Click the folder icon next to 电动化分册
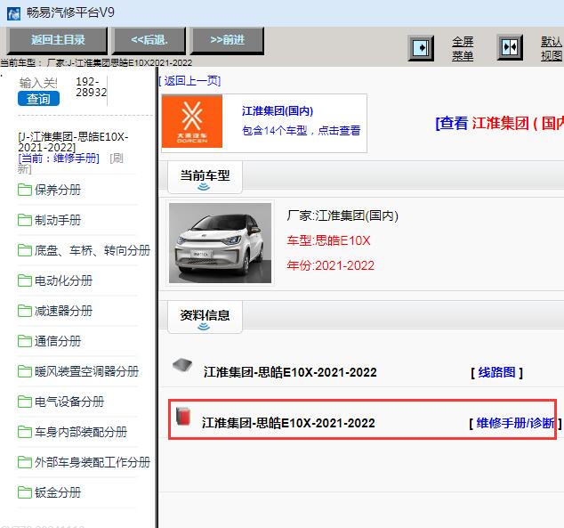564x528 pixels. tap(24, 280)
